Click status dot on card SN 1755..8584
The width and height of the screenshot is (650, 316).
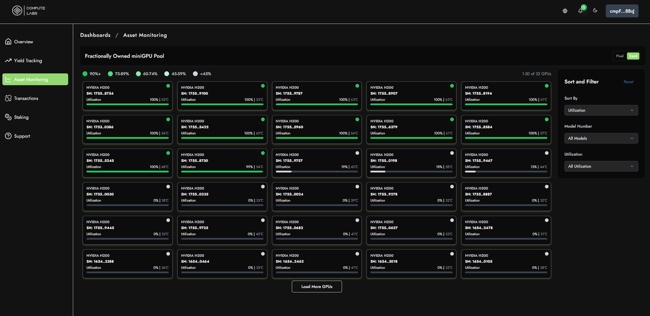(x=547, y=120)
